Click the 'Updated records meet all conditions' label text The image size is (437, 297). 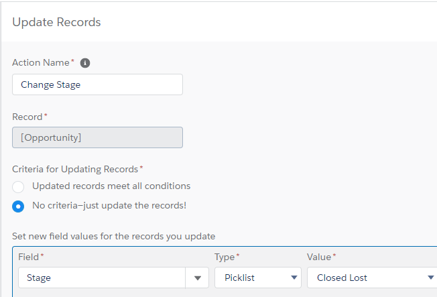click(111, 186)
